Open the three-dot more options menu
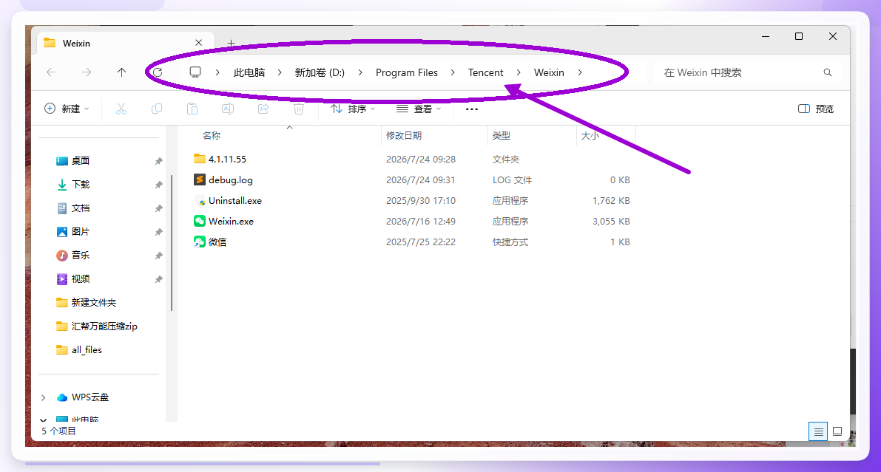Screen dimensions: 881x472 click(472, 109)
